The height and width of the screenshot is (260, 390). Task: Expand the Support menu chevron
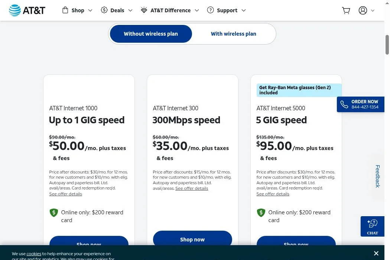click(244, 10)
